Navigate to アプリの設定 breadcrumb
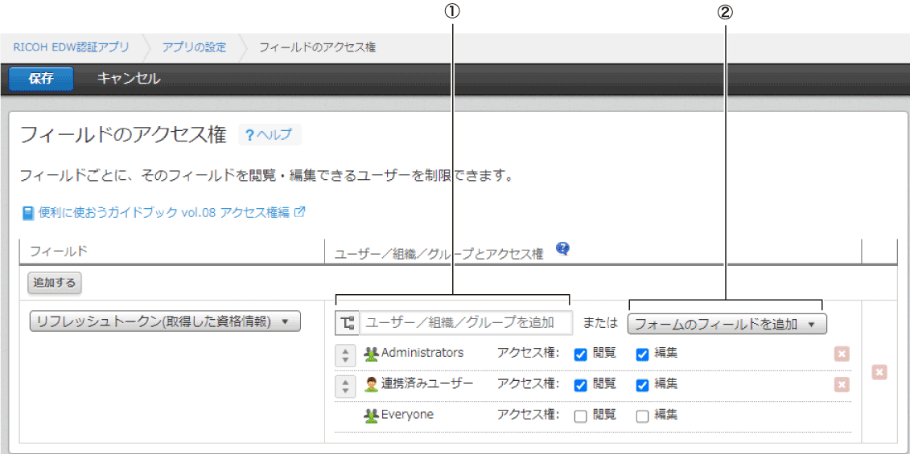Image resolution: width=910 pixels, height=454 pixels. tap(194, 47)
